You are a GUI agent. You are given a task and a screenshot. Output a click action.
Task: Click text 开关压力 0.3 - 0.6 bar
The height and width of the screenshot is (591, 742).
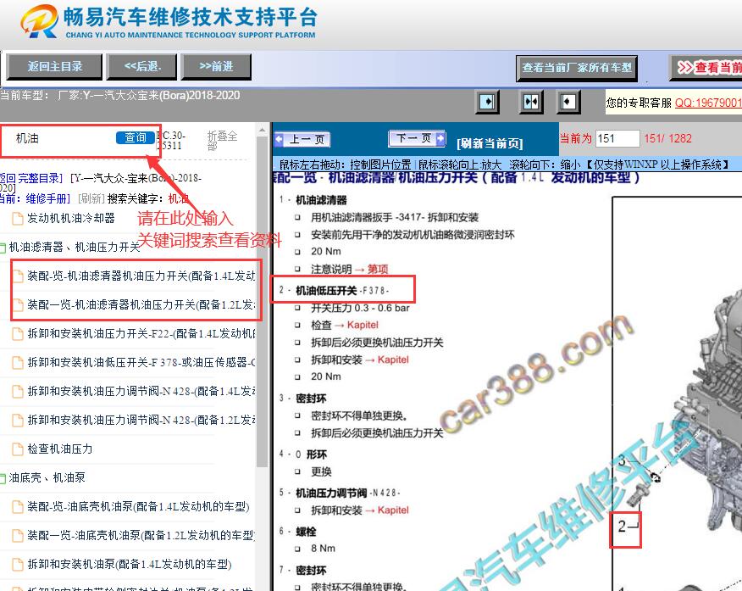360,309
